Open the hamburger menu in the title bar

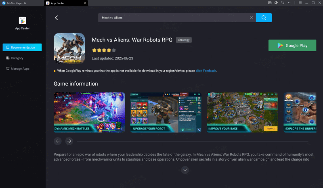(x=300, y=3)
